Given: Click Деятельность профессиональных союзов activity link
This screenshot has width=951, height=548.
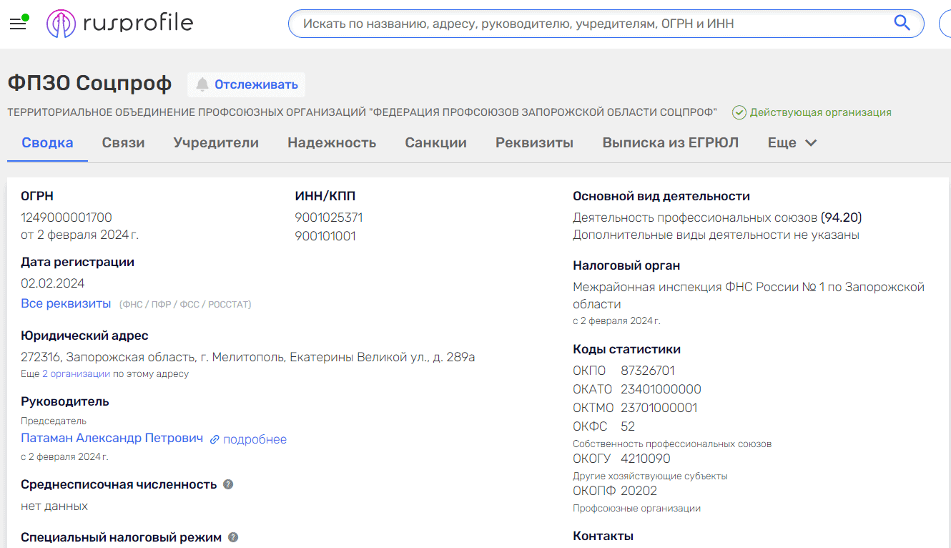Looking at the screenshot, I should (695, 217).
